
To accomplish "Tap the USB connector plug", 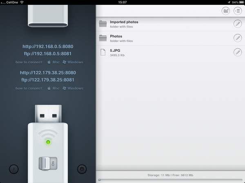I will point(48,113).
